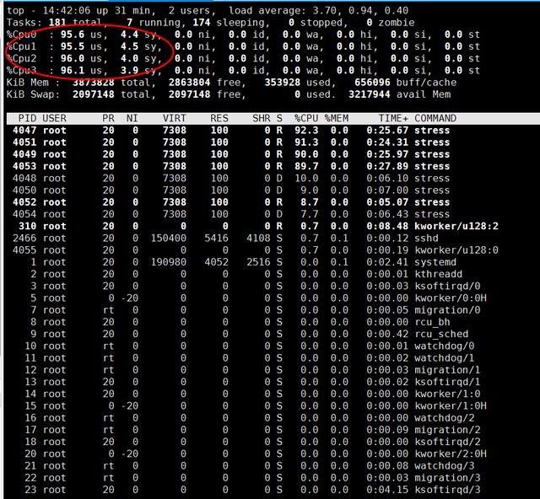Viewport: 540px width, 499px height.
Task: Click the ksoftirqd/3 command name
Action: point(447,490)
